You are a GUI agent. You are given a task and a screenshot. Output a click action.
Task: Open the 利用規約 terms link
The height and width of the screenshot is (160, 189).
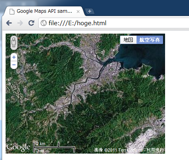click(x=155, y=150)
